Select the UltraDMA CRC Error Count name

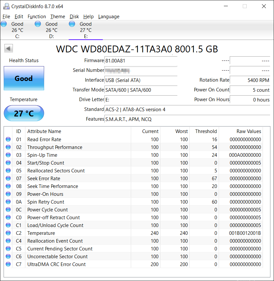[x=57, y=264]
